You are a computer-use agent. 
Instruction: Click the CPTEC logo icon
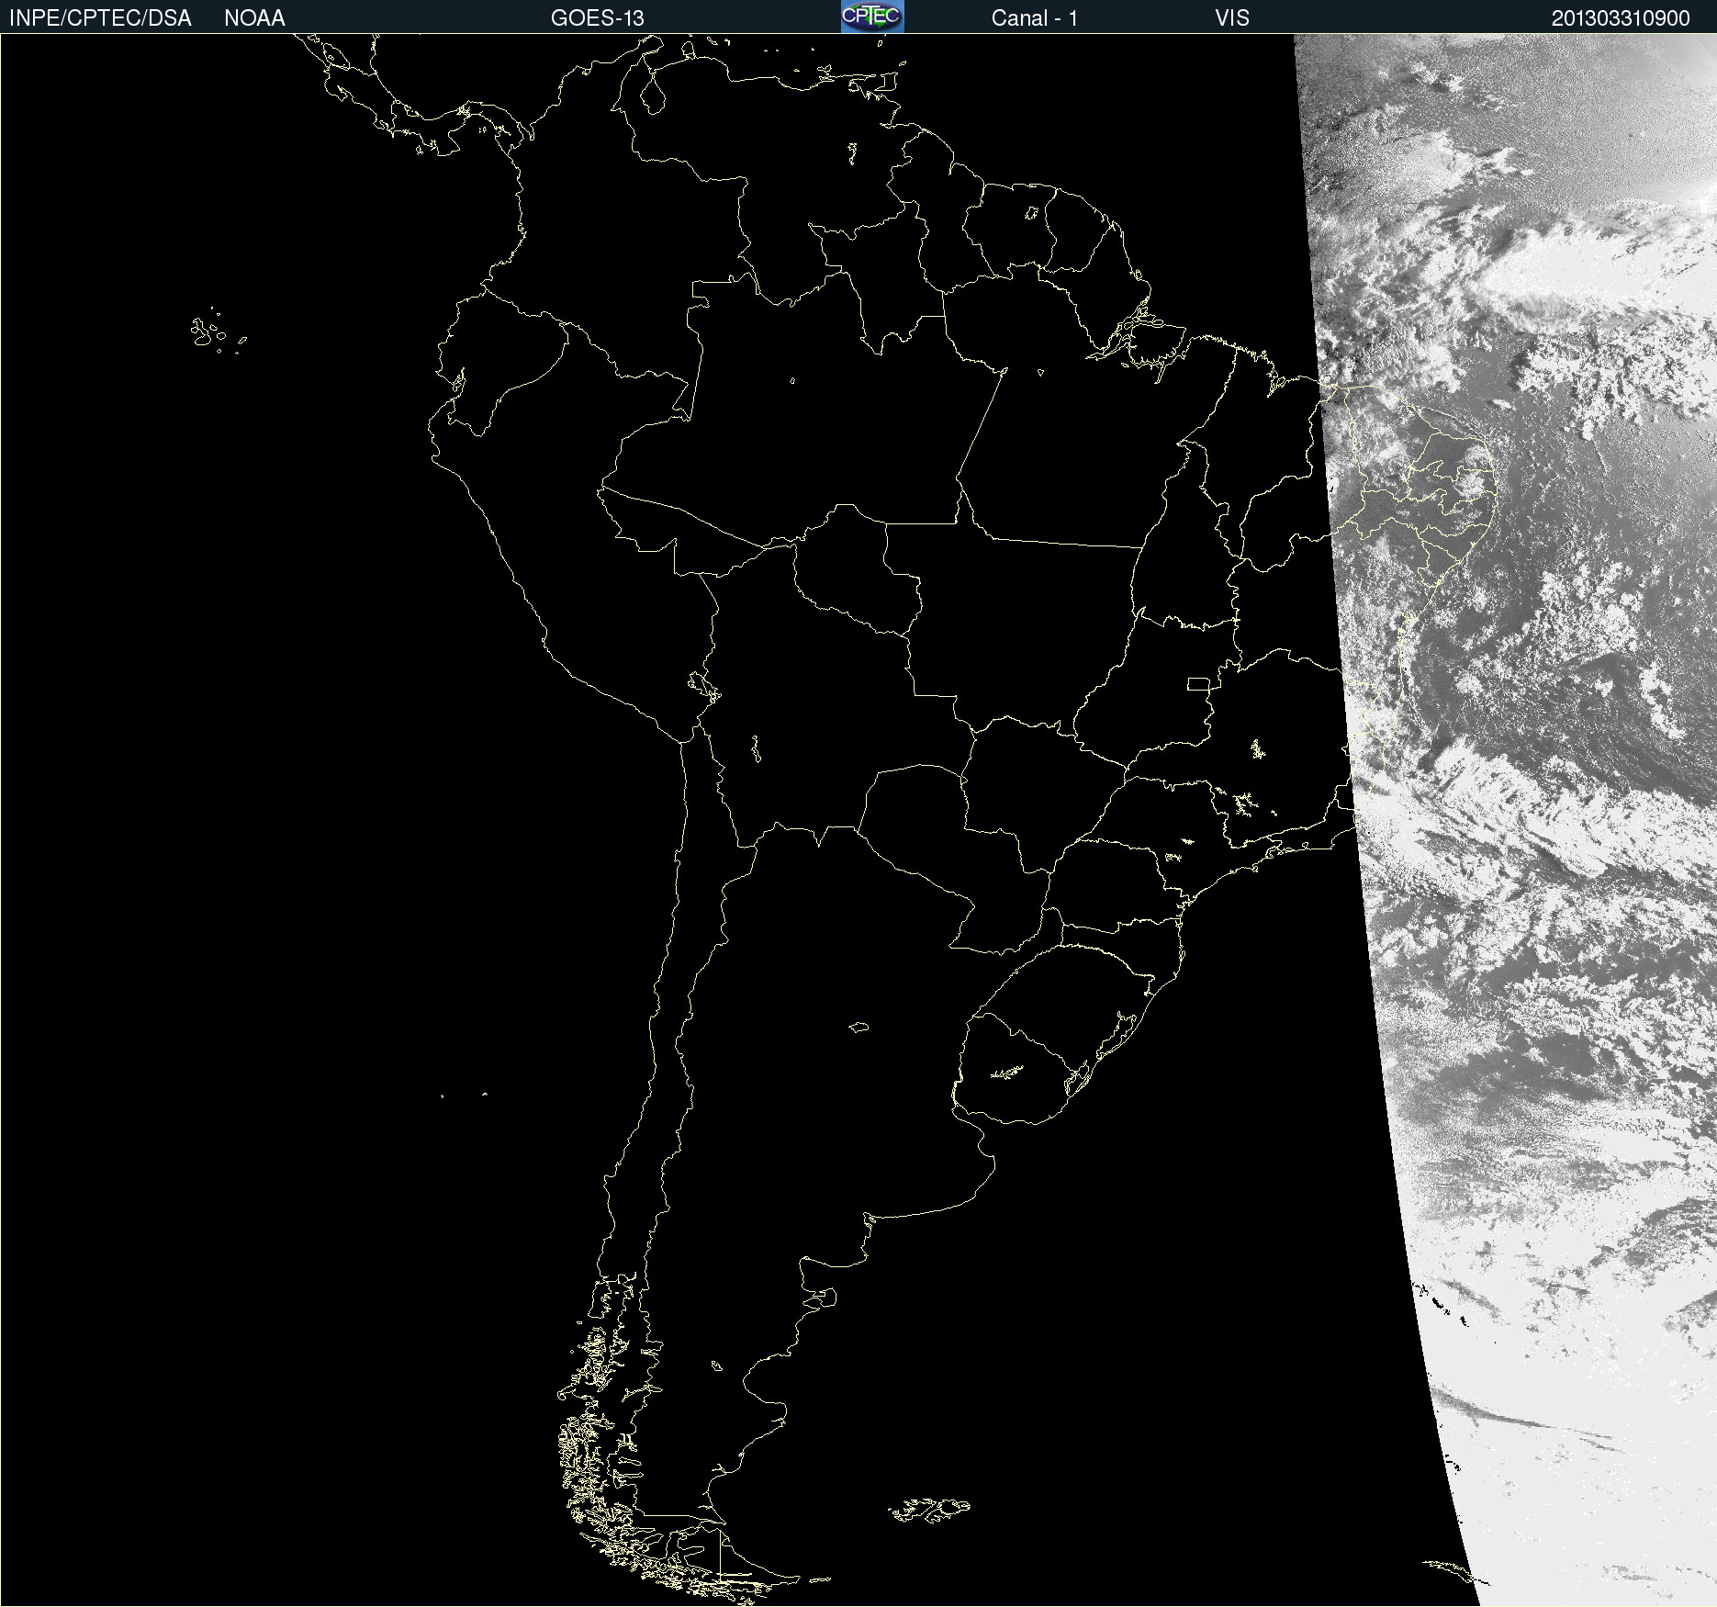[x=872, y=17]
